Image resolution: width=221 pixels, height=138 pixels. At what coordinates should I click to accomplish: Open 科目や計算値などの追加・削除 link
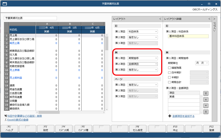coord(25,116)
